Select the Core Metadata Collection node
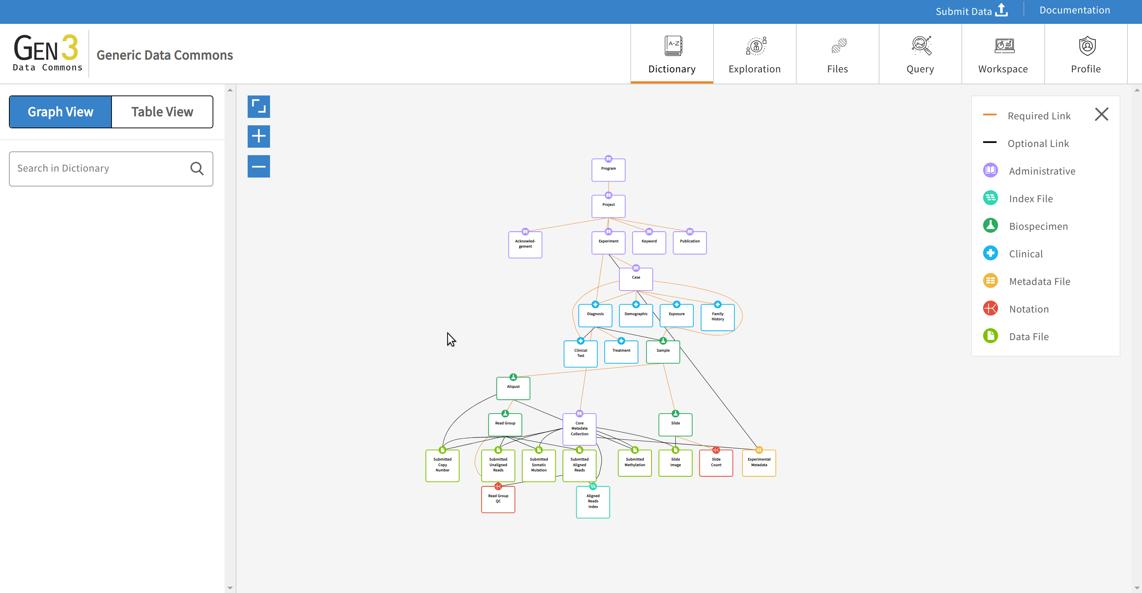The height and width of the screenshot is (593, 1142). (579, 429)
